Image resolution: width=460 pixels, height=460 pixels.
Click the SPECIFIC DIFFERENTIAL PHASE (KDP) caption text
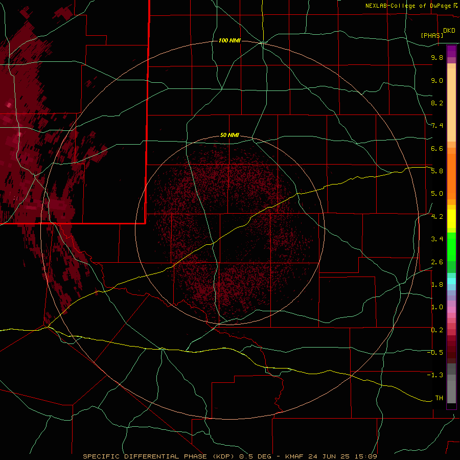(x=159, y=456)
